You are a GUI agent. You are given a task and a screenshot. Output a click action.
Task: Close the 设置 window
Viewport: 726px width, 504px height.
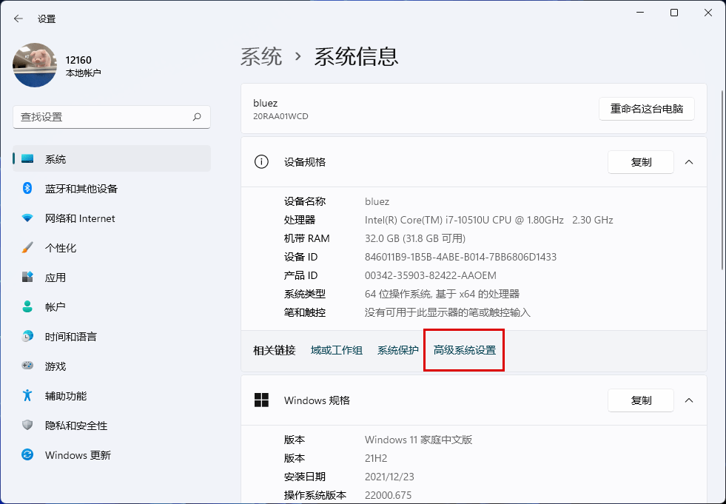pyautogui.click(x=708, y=13)
